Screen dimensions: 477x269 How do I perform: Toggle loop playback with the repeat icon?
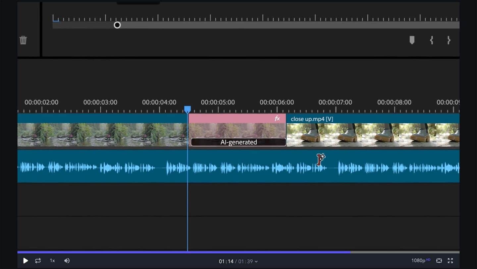[38, 261]
